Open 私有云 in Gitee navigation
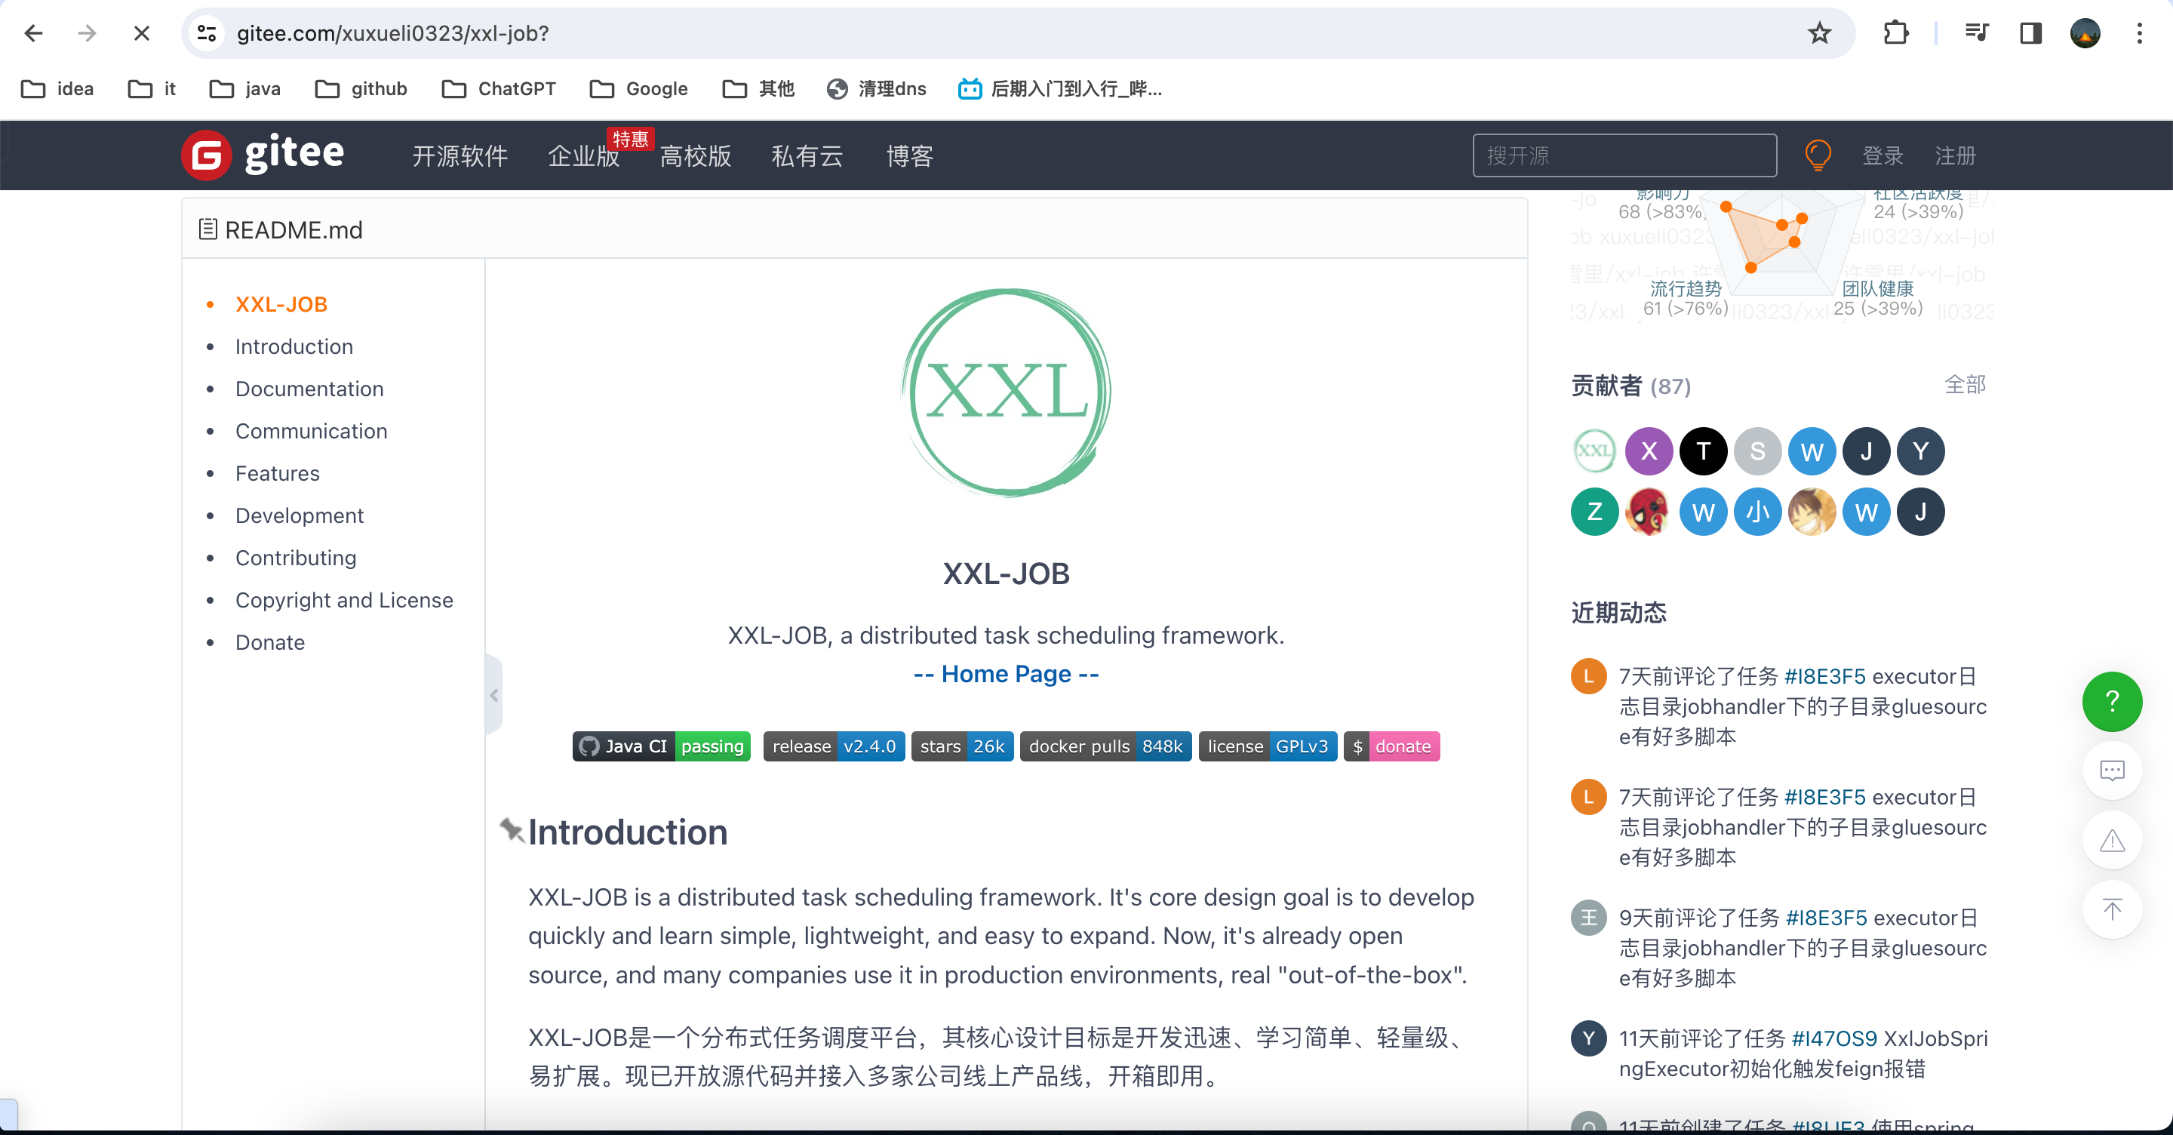 click(807, 155)
